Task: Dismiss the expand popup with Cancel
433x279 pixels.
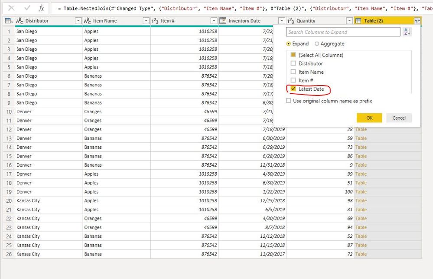Action: [399, 118]
